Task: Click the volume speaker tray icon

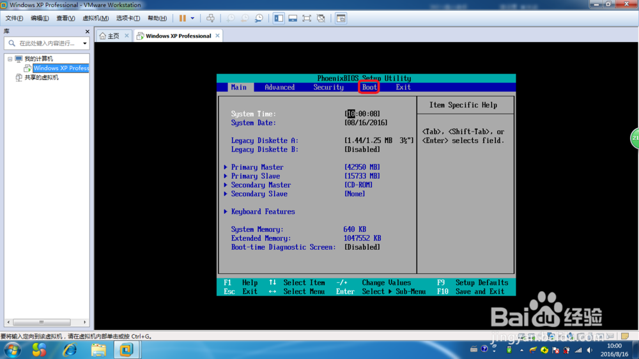Action: click(x=590, y=350)
